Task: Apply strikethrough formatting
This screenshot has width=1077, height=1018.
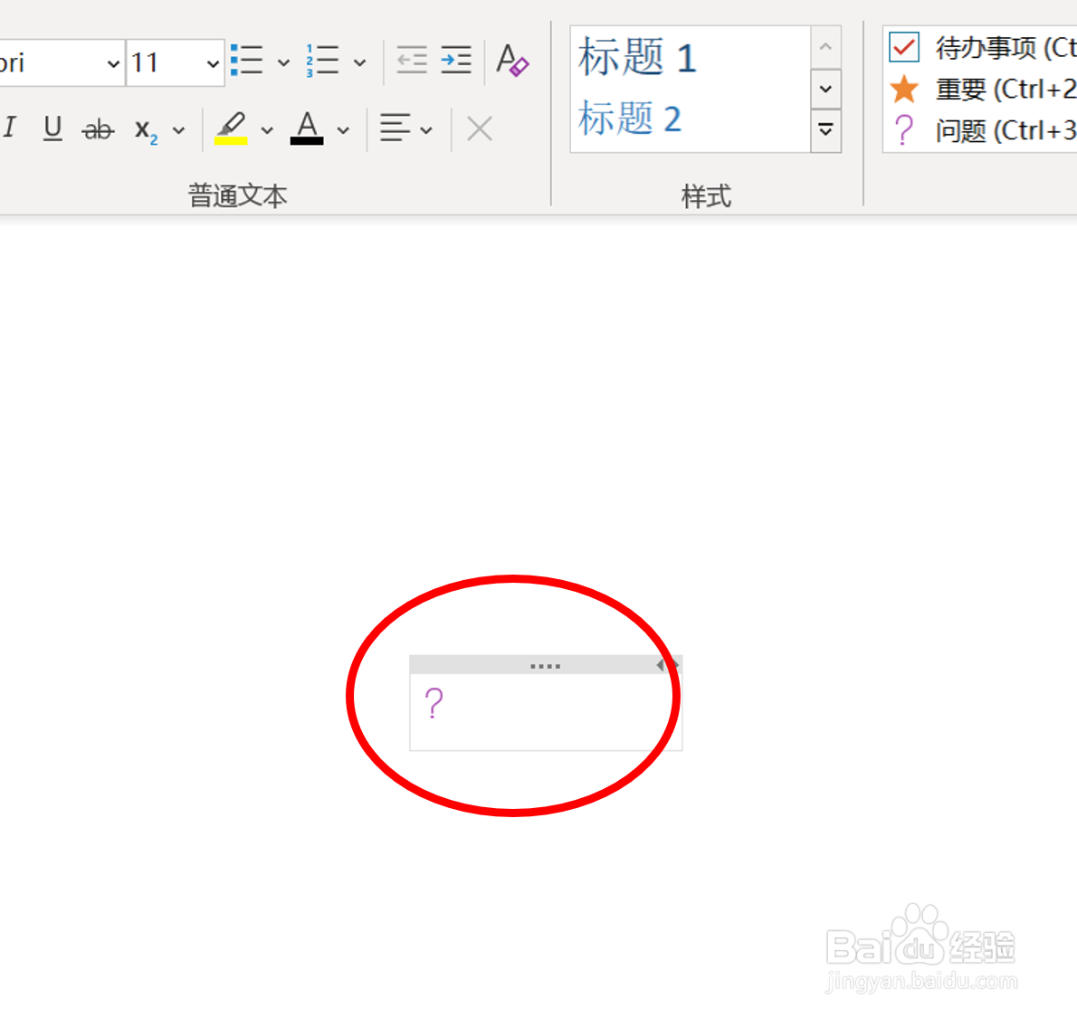Action: [97, 128]
